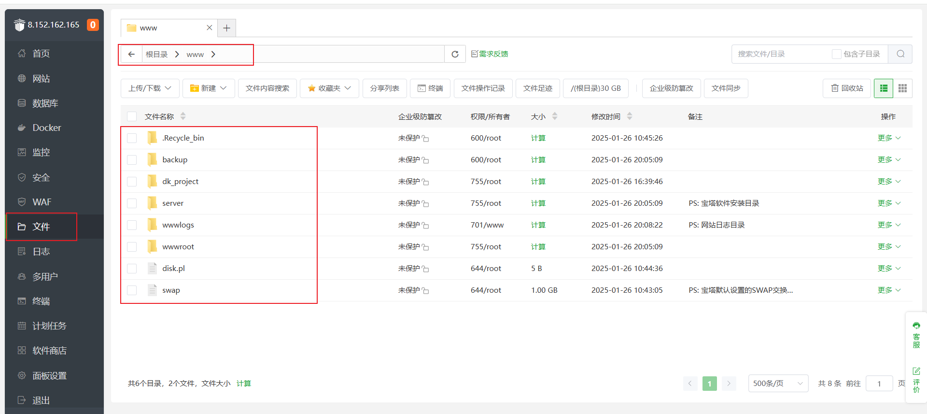Image resolution: width=927 pixels, height=414 pixels.
Task: Open customer service widget
Action: point(916,334)
